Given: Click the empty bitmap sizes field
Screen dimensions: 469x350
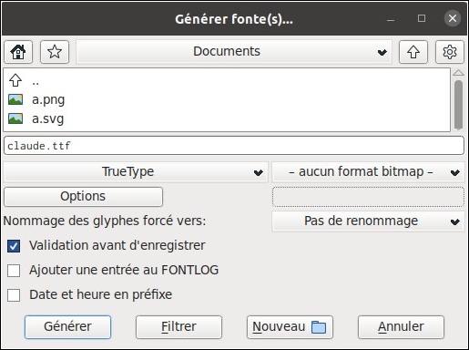Looking at the screenshot, I should (368, 197).
